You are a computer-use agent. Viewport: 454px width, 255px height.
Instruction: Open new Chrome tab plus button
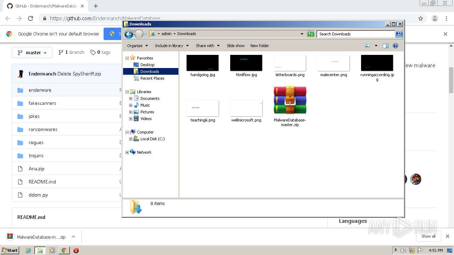click(96, 6)
